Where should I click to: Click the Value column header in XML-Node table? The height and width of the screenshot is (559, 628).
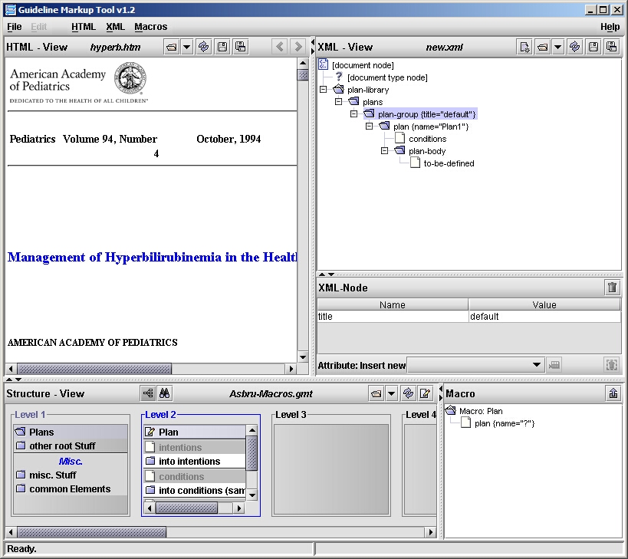[x=544, y=304]
